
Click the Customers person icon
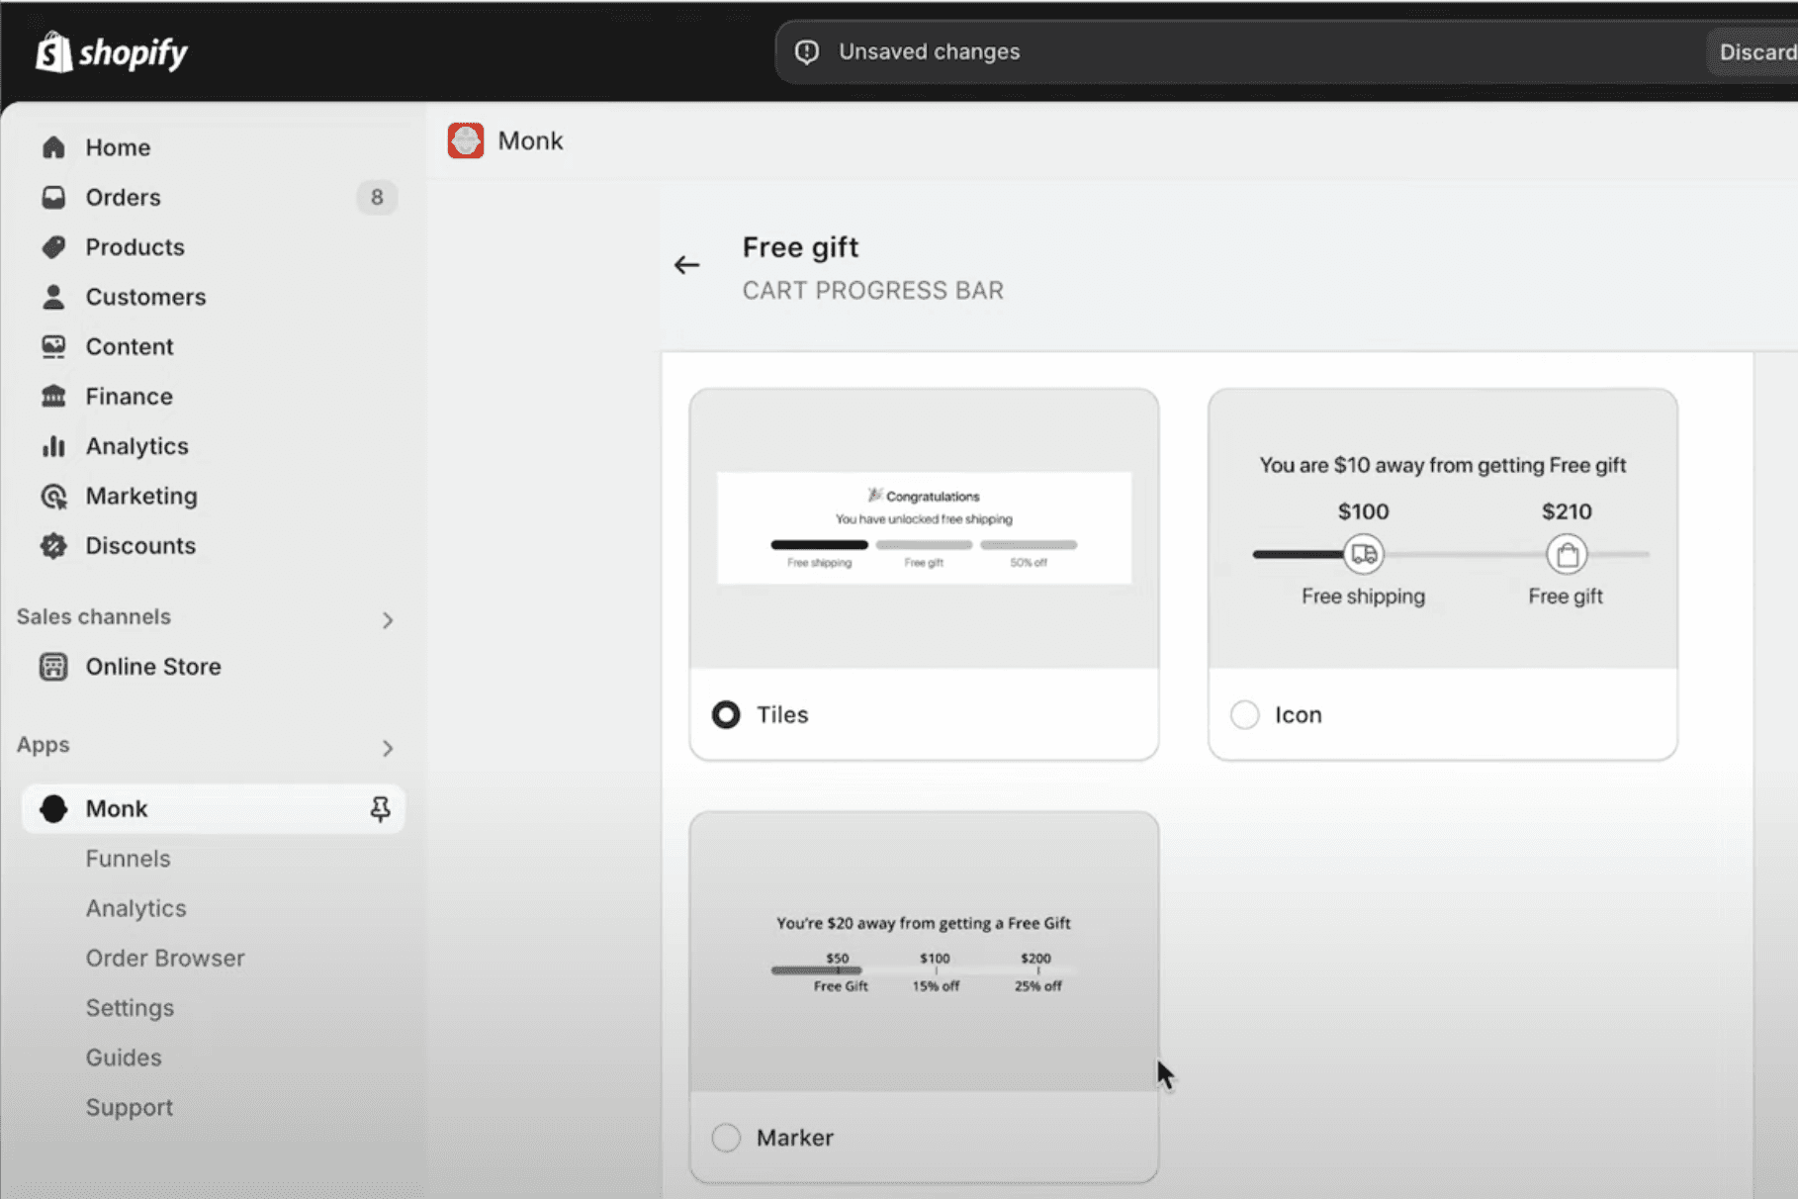[x=53, y=297]
